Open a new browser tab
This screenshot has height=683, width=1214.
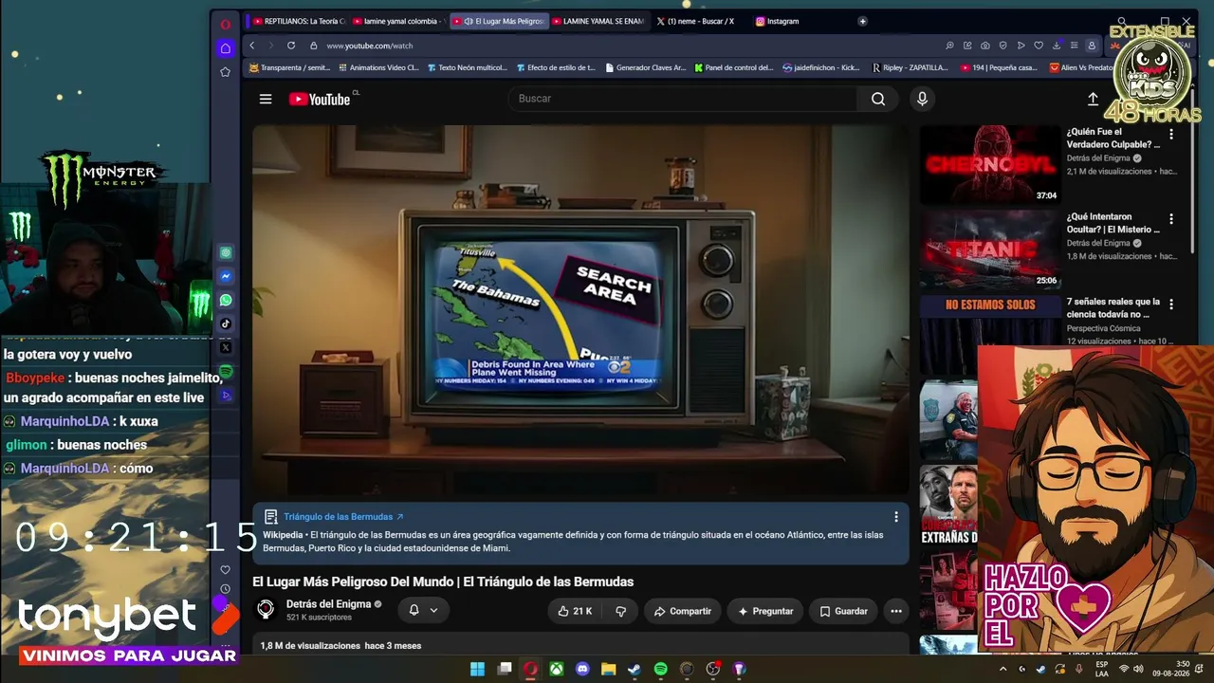pos(862,21)
